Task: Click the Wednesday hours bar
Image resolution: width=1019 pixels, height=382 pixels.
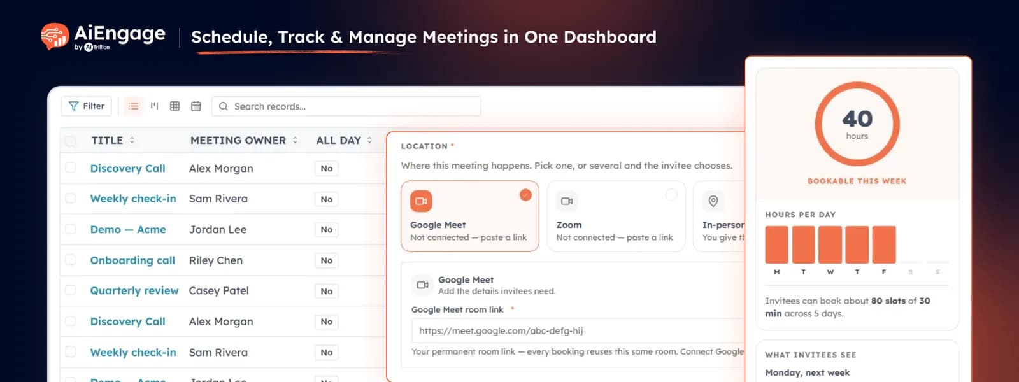Action: pos(830,244)
